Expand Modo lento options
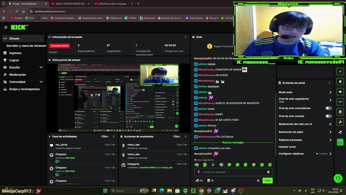The width and height of the screenshot is (346, 195). [330, 92]
